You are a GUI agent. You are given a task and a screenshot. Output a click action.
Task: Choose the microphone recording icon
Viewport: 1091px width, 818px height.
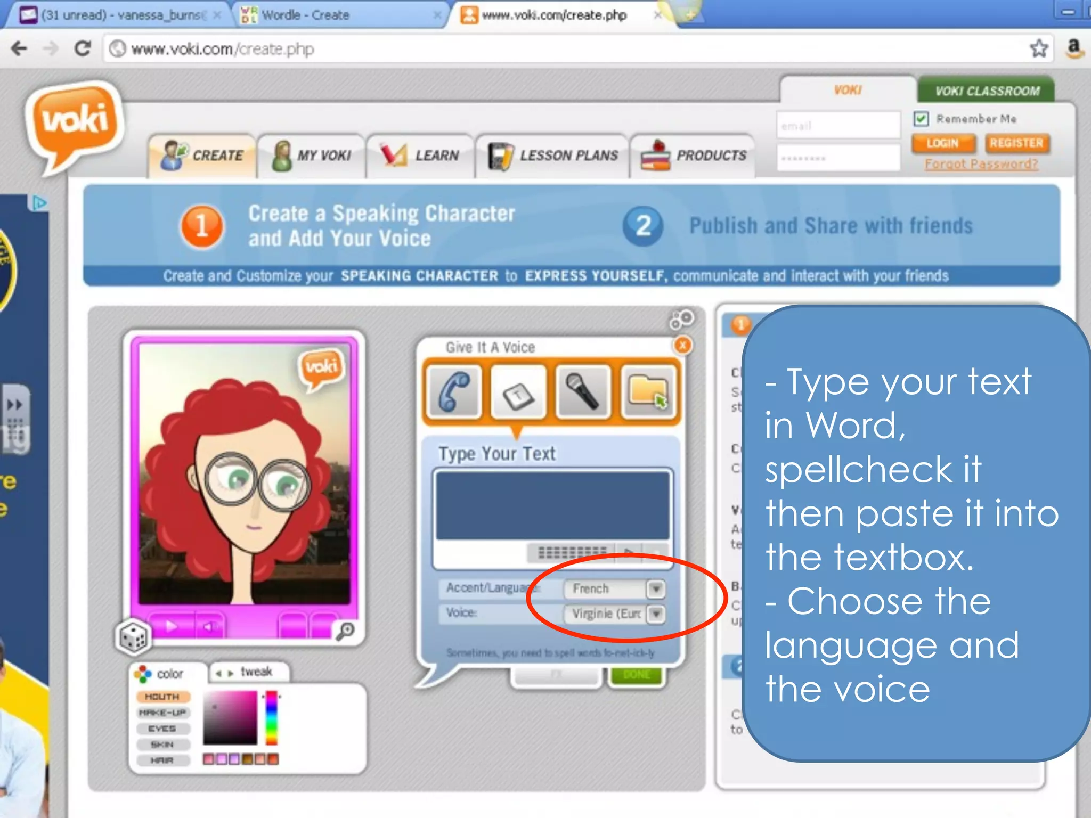(x=583, y=392)
